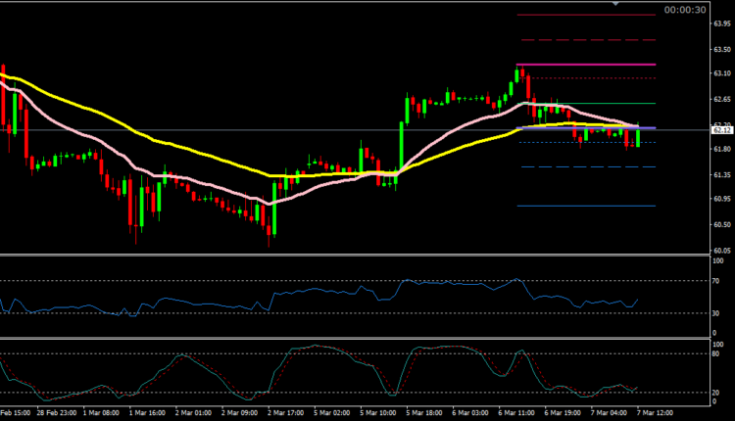
Task: Click the 70 level label on RSI scale
Action: coord(717,281)
